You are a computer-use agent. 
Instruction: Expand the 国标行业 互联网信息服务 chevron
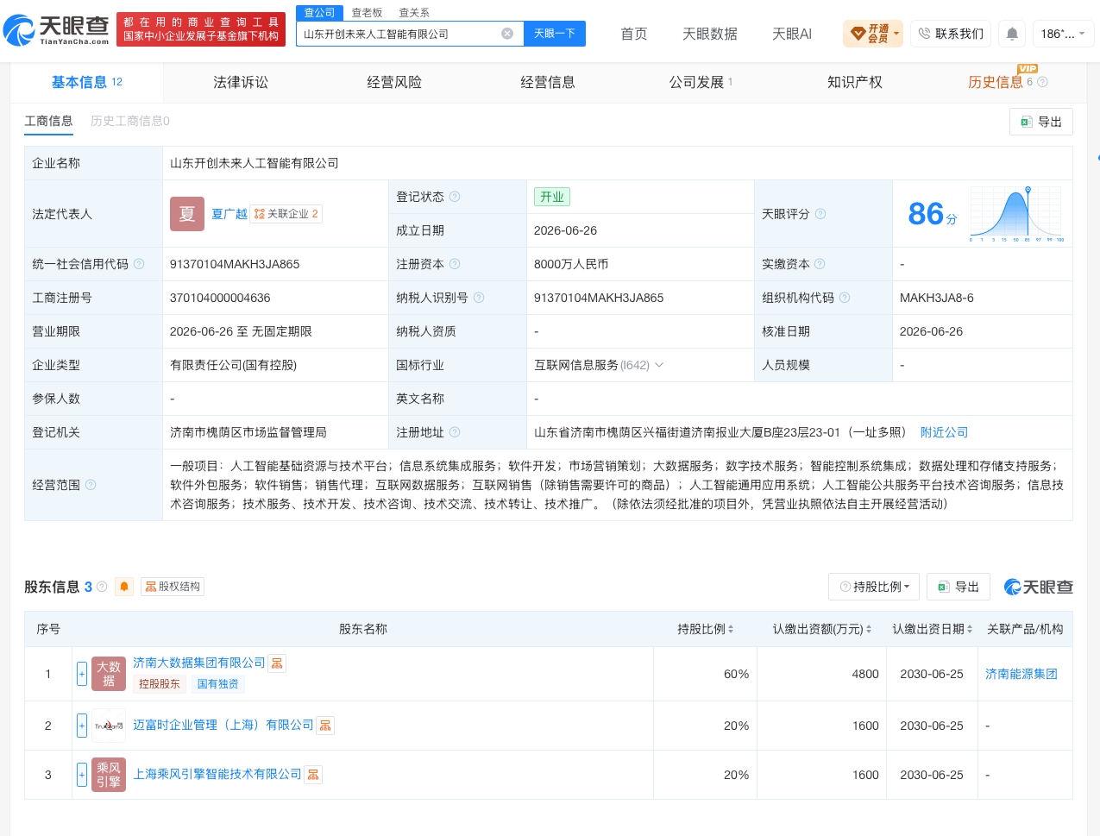tap(659, 365)
